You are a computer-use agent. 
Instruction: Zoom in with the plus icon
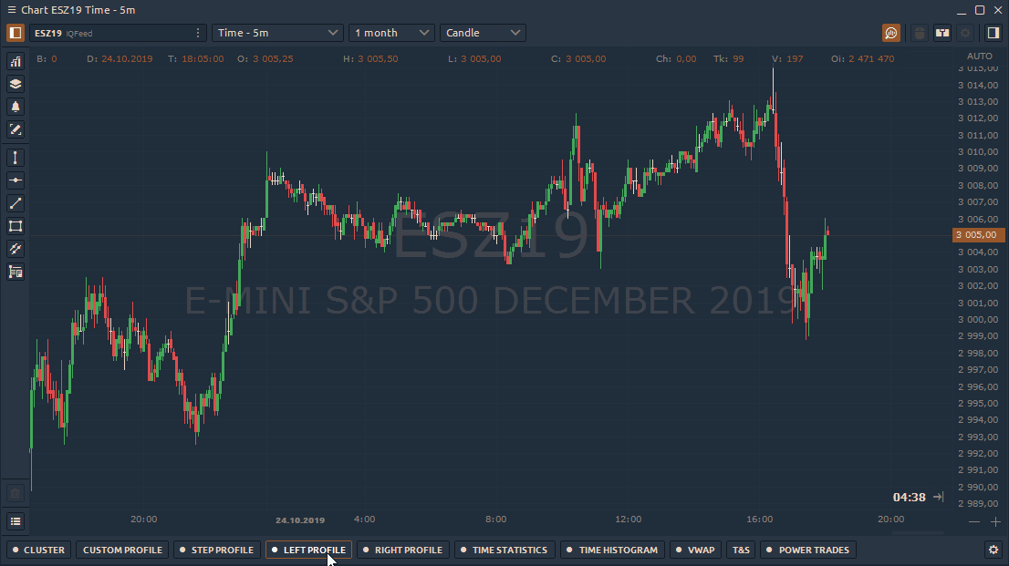(x=995, y=521)
